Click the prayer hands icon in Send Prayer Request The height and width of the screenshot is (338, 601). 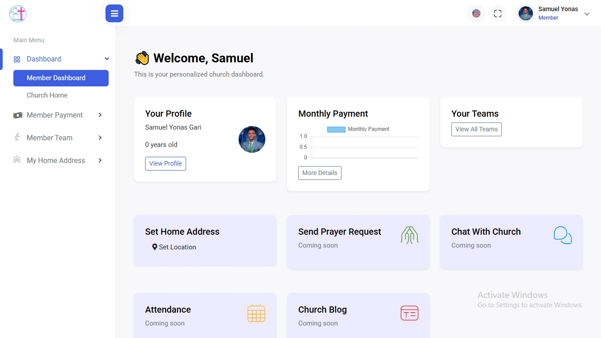(409, 235)
